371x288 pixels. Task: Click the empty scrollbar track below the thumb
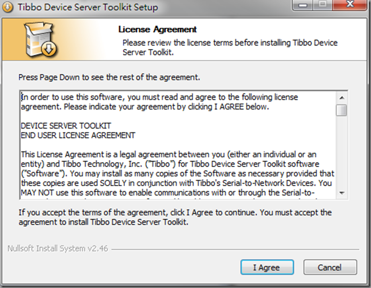click(x=342, y=152)
